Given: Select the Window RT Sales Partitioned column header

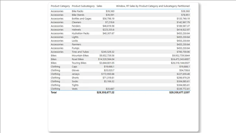Looking at the screenshot, I should tap(153, 6).
